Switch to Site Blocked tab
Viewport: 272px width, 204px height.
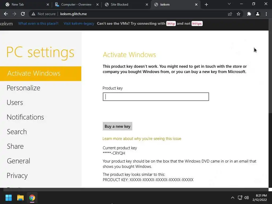[120, 5]
